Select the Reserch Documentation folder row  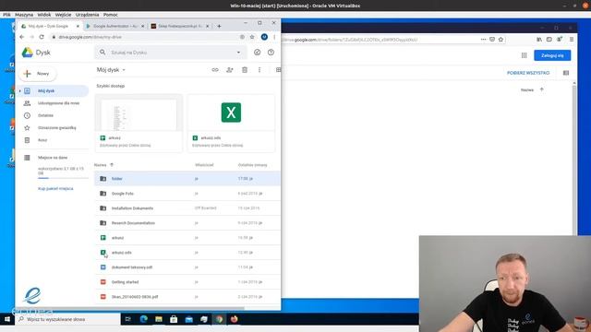(187, 223)
